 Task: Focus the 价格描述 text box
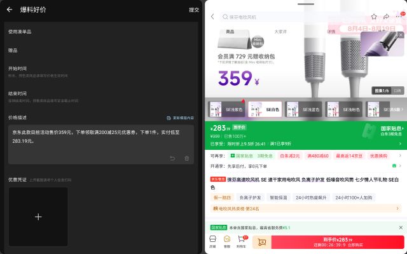pos(101,144)
